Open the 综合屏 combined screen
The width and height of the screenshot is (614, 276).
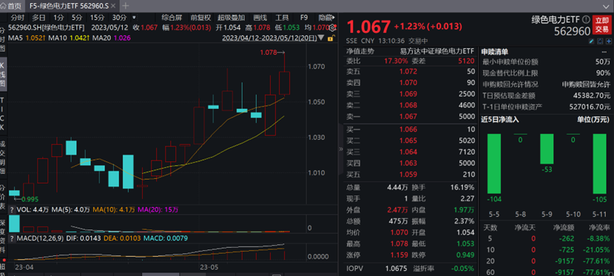[172, 18]
